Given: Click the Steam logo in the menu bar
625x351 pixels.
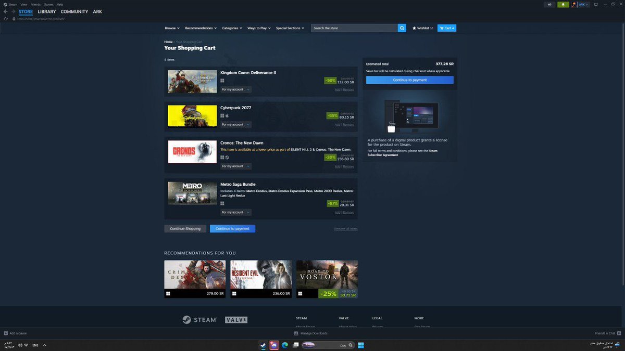Looking at the screenshot, I should 5,4.
